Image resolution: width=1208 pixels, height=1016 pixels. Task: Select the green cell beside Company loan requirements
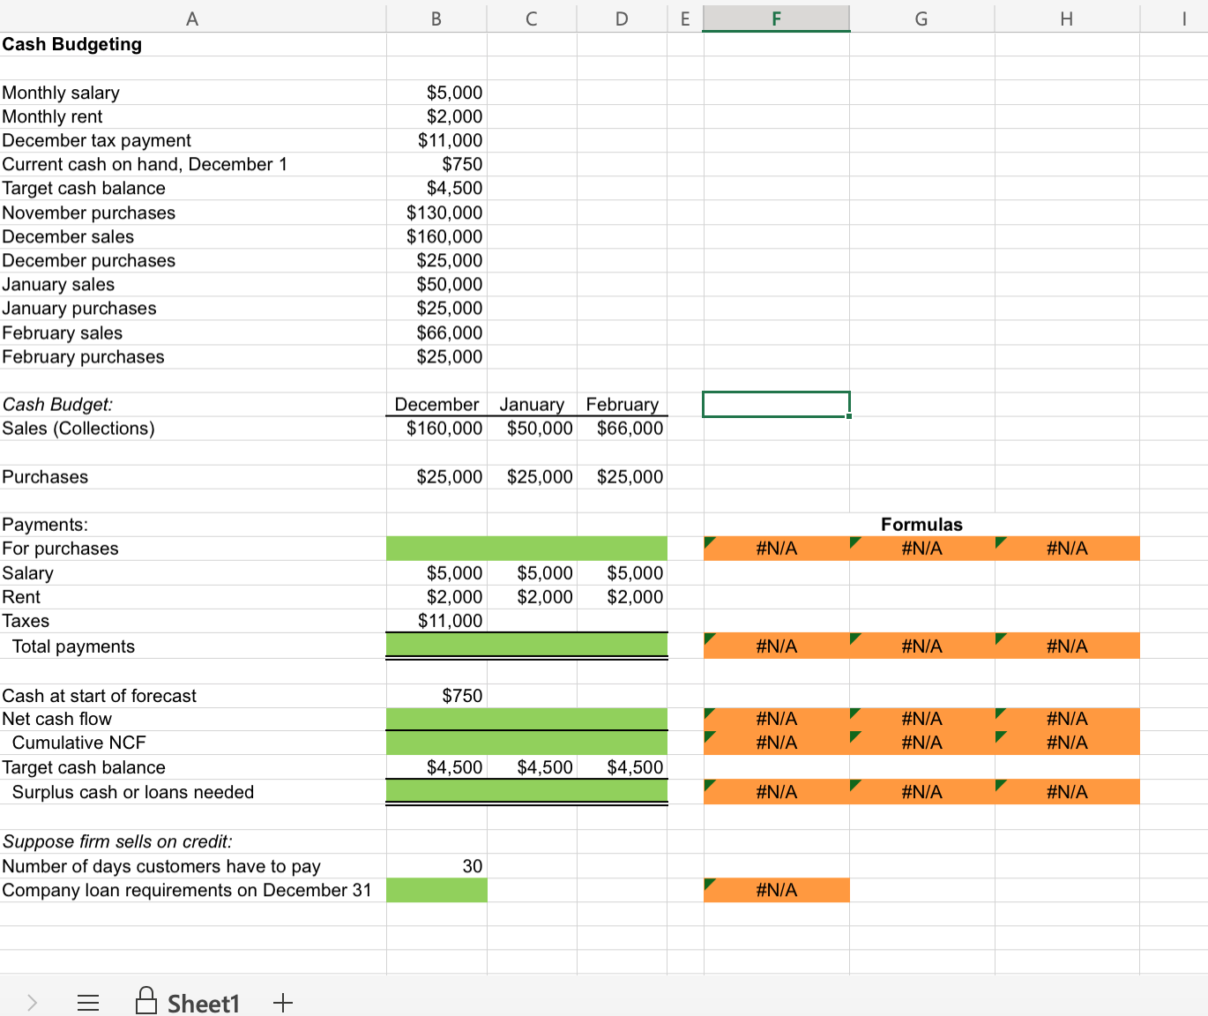pos(436,890)
